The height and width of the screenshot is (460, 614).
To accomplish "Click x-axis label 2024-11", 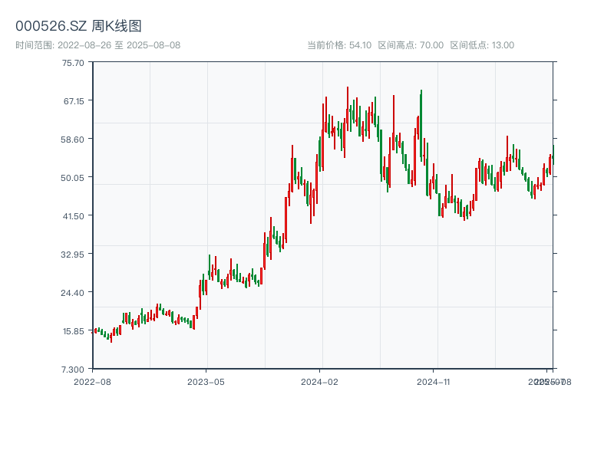I will pyautogui.click(x=433, y=382).
